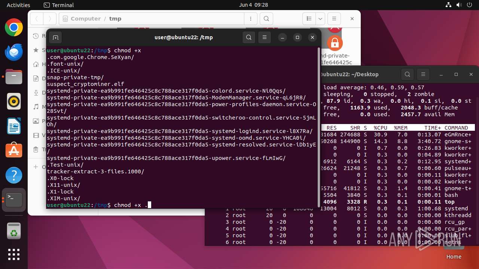Maximize the Desktop terminal window
479x269 pixels.
(456, 74)
